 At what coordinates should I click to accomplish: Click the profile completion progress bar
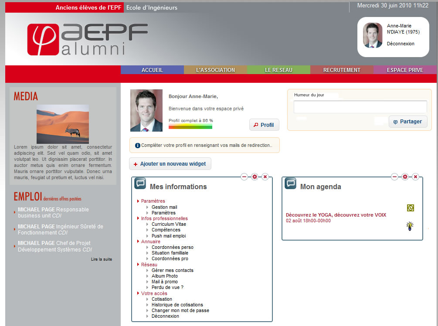(190, 126)
